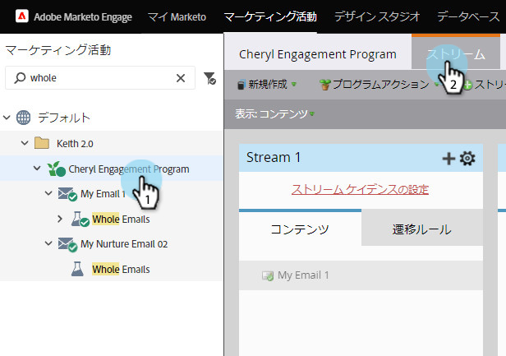Click the My Nurture Email 02 envelope icon
This screenshot has width=506, height=356.
click(x=67, y=244)
